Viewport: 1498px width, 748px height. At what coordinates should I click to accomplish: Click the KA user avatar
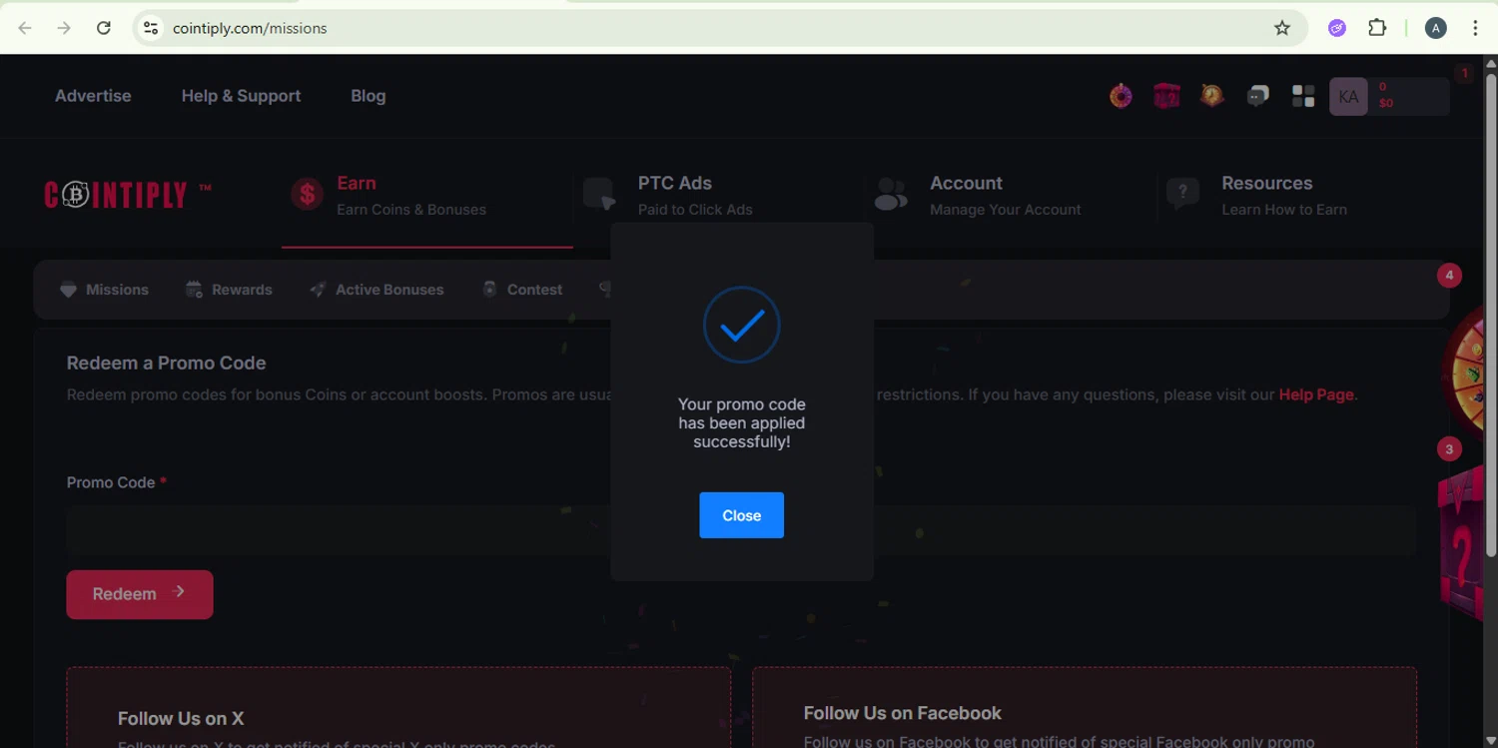(x=1348, y=97)
